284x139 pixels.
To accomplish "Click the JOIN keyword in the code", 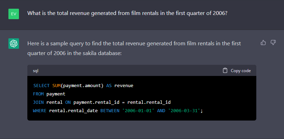I will (38, 102).
